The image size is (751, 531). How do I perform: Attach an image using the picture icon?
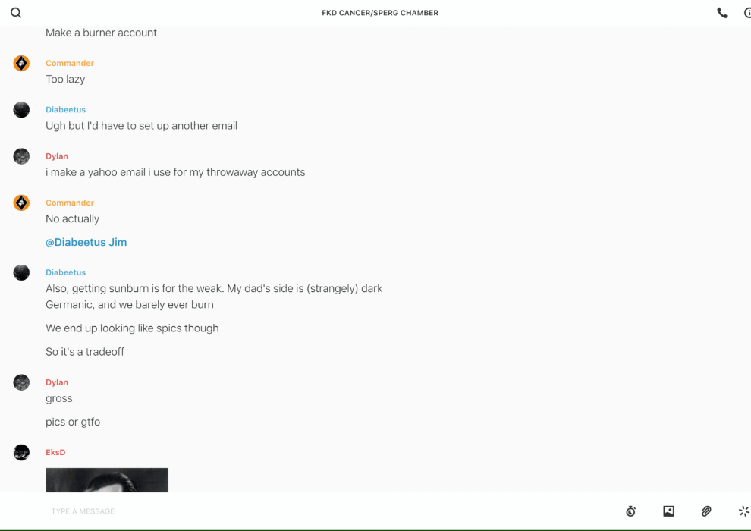tap(668, 511)
